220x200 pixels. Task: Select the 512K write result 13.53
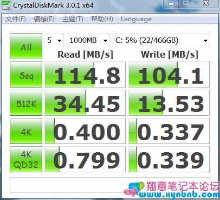pyautogui.click(x=169, y=103)
